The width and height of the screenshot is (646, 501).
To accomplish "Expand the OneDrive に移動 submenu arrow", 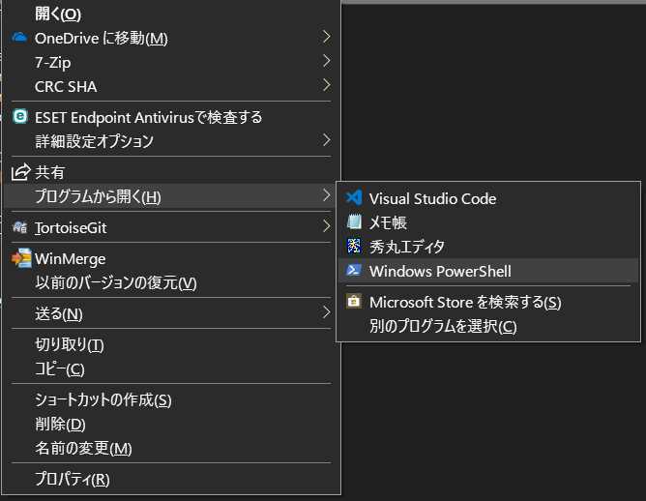I will (x=326, y=38).
